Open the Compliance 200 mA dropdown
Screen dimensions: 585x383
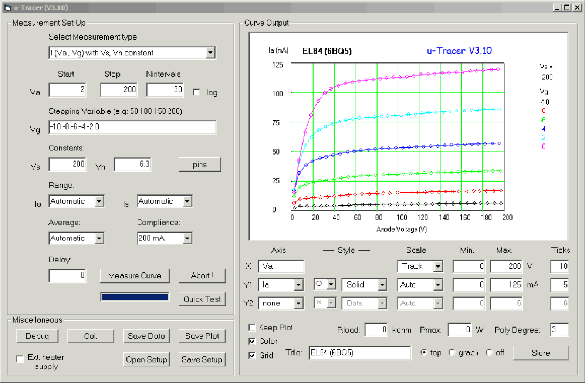tap(187, 239)
